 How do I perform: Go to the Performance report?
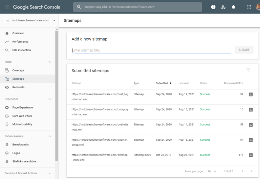point(20,42)
